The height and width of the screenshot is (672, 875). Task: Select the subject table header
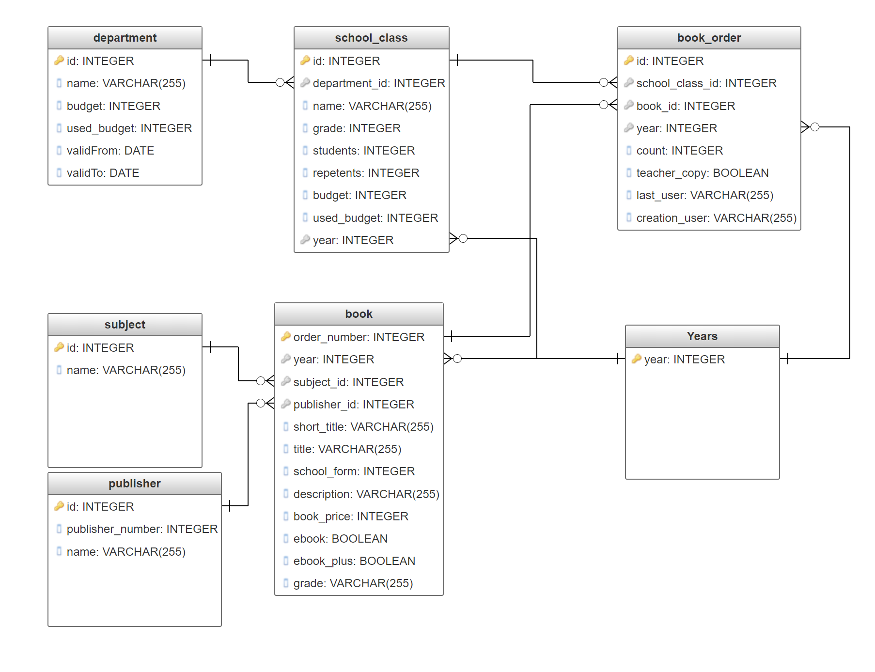tap(125, 325)
